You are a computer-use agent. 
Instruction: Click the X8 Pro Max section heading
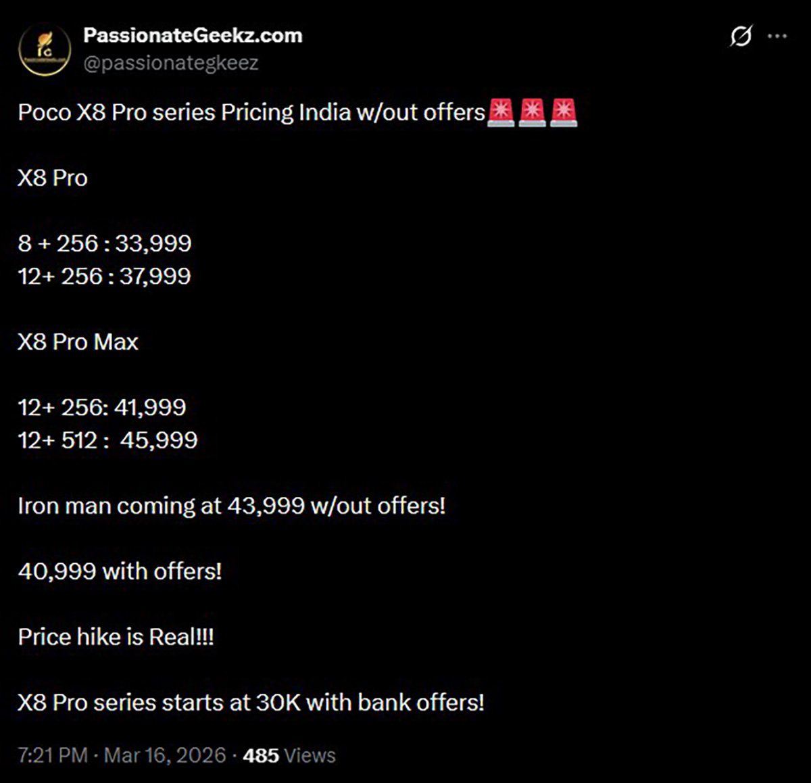[78, 342]
